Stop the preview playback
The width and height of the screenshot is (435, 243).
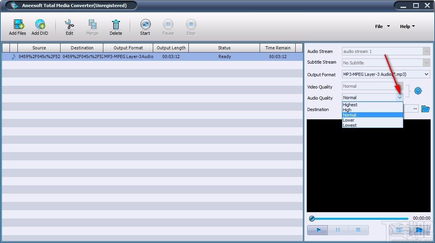[358, 230]
